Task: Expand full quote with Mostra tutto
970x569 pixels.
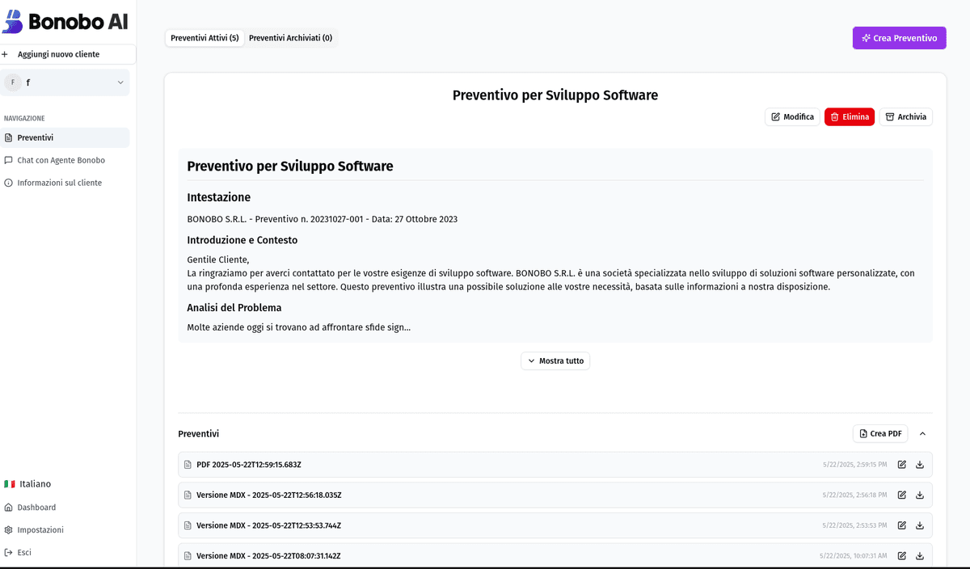Action: pos(555,360)
